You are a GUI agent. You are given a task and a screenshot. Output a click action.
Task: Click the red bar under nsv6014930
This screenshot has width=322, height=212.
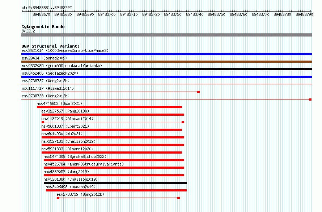coord(113,137)
